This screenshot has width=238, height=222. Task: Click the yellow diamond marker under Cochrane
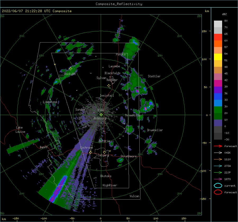pos(91,153)
